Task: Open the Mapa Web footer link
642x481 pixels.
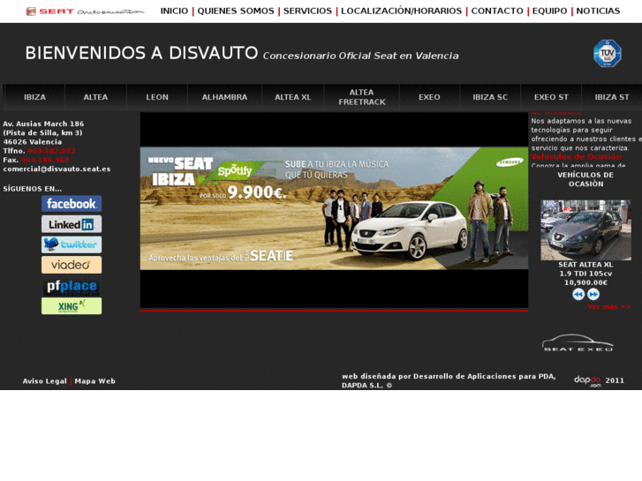Action: coord(95,381)
